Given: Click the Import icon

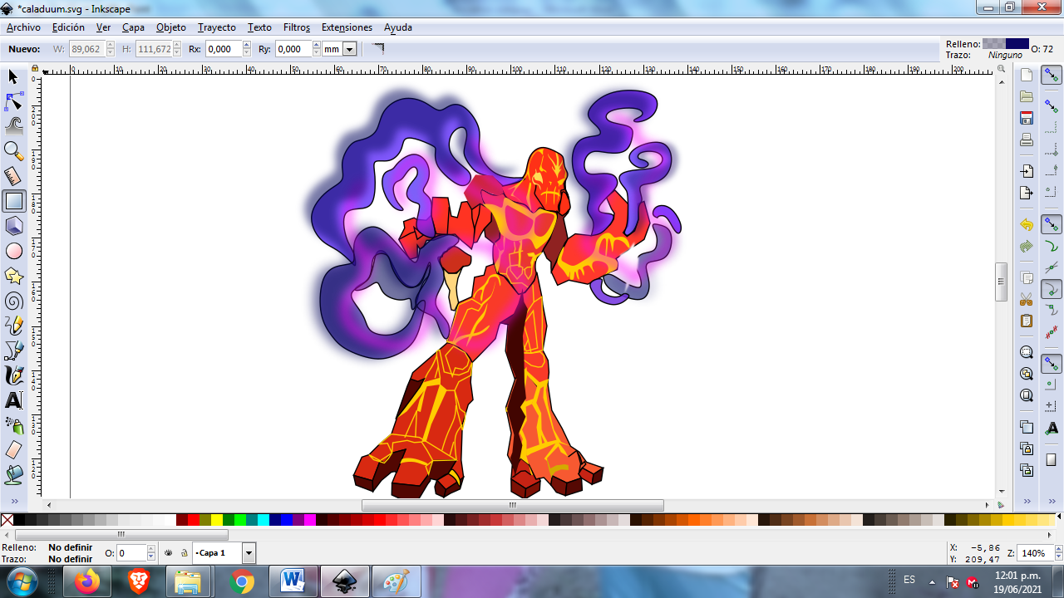Looking at the screenshot, I should click(1027, 171).
